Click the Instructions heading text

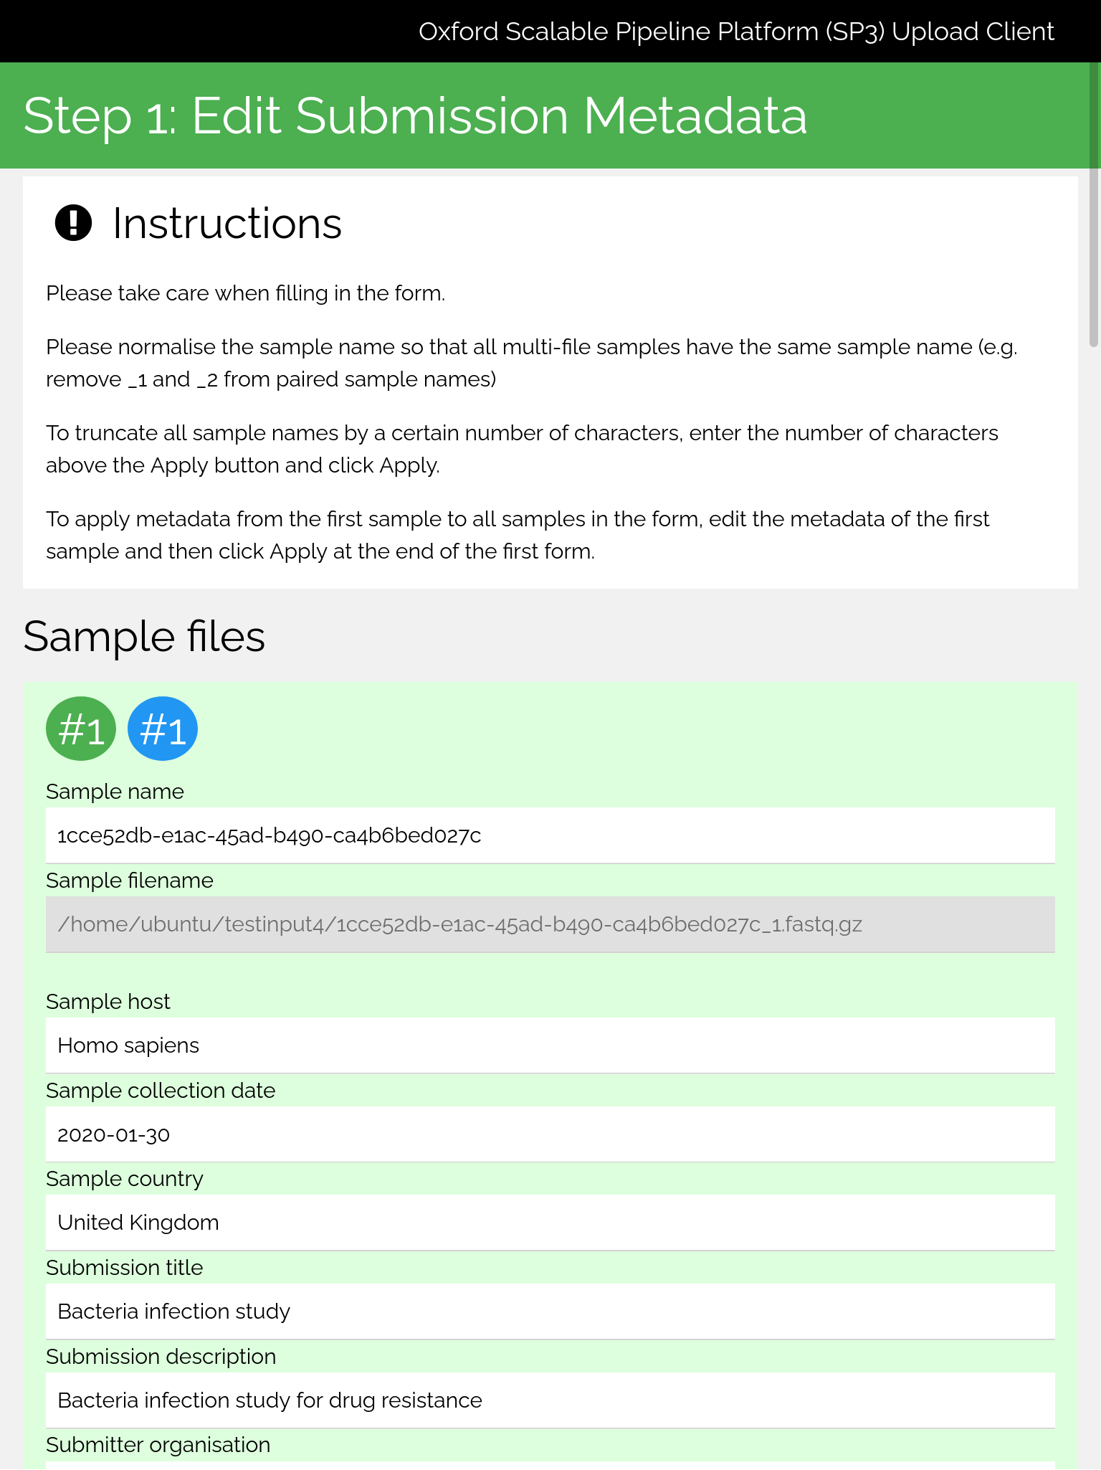pos(227,223)
